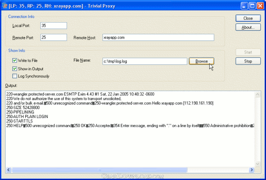This screenshot has width=266, height=180.
Task: Focus the Local Port field
Action: [54, 26]
